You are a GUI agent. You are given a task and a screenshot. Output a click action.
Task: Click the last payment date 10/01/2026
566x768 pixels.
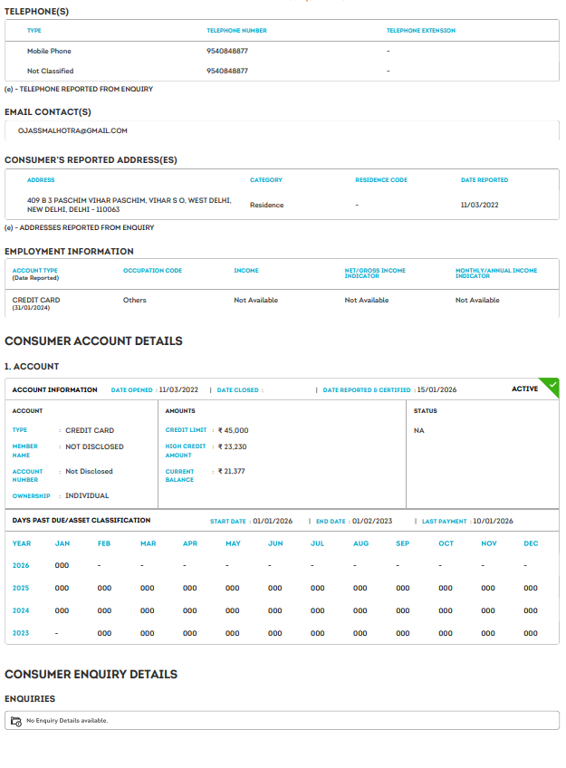coord(493,522)
